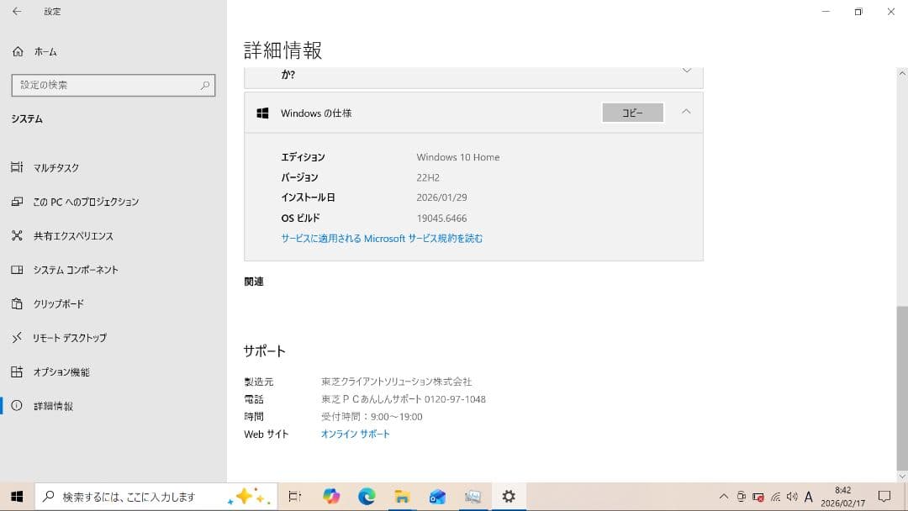The width and height of the screenshot is (908, 511).
Task: Go back with the Settings back arrow
Action: (17, 11)
